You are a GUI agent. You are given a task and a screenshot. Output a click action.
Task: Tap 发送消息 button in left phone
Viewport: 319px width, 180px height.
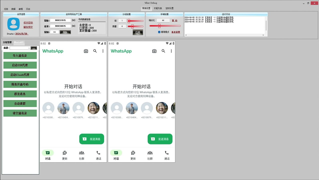pyautogui.click(x=92, y=139)
